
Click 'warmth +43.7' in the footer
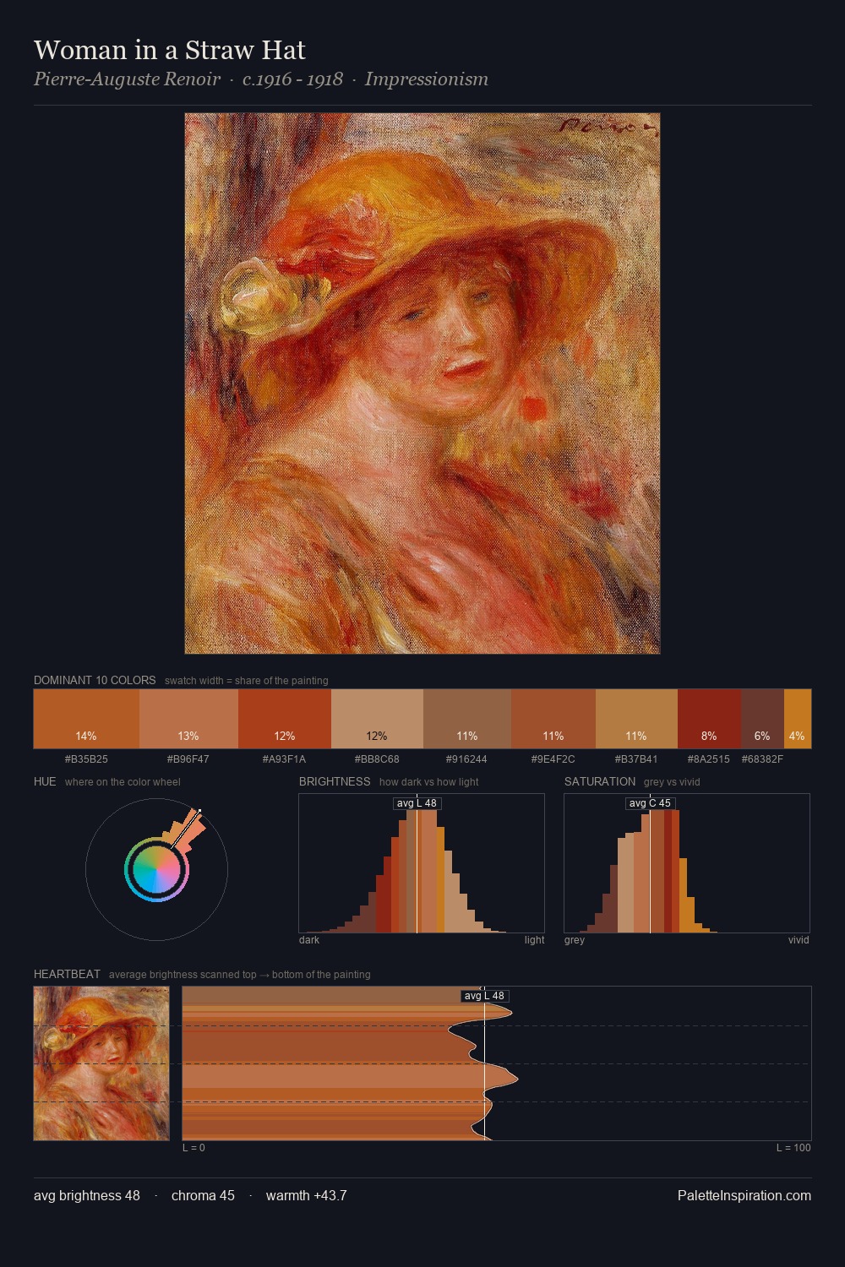click(x=307, y=1195)
